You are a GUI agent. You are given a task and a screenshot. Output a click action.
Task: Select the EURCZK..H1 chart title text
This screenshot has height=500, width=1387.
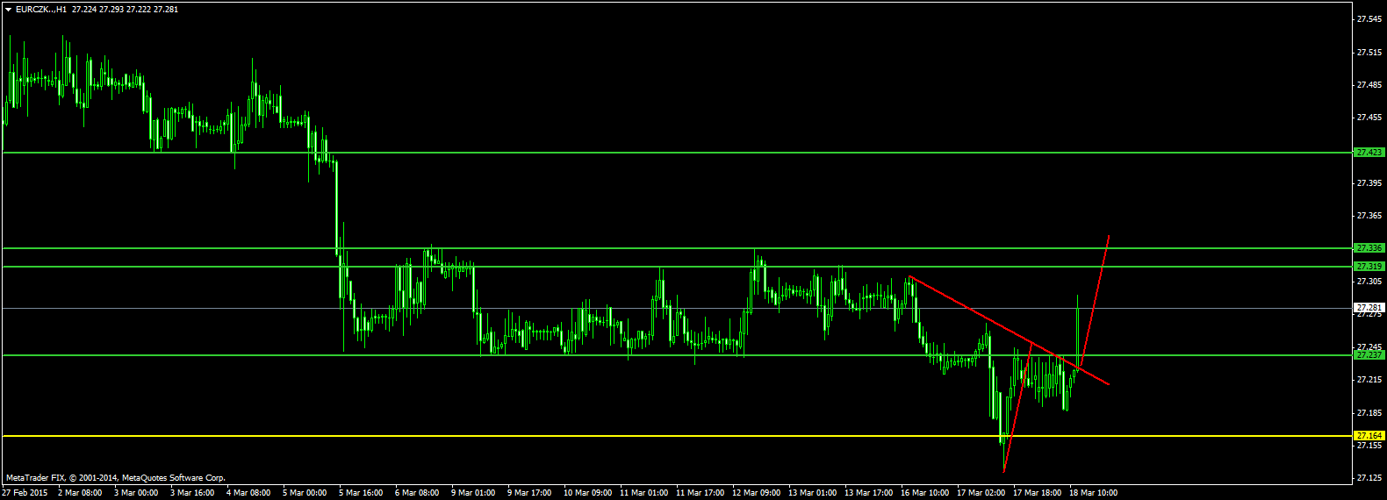[x=41, y=9]
